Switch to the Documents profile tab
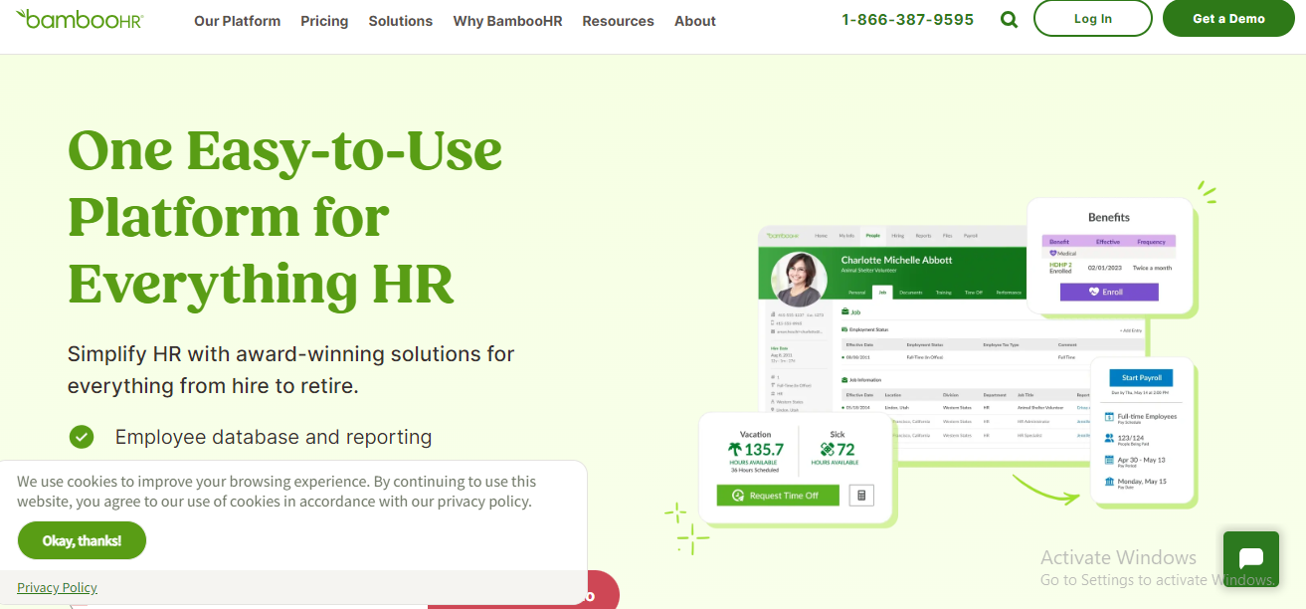This screenshot has height=609, width=1306. [x=911, y=293]
